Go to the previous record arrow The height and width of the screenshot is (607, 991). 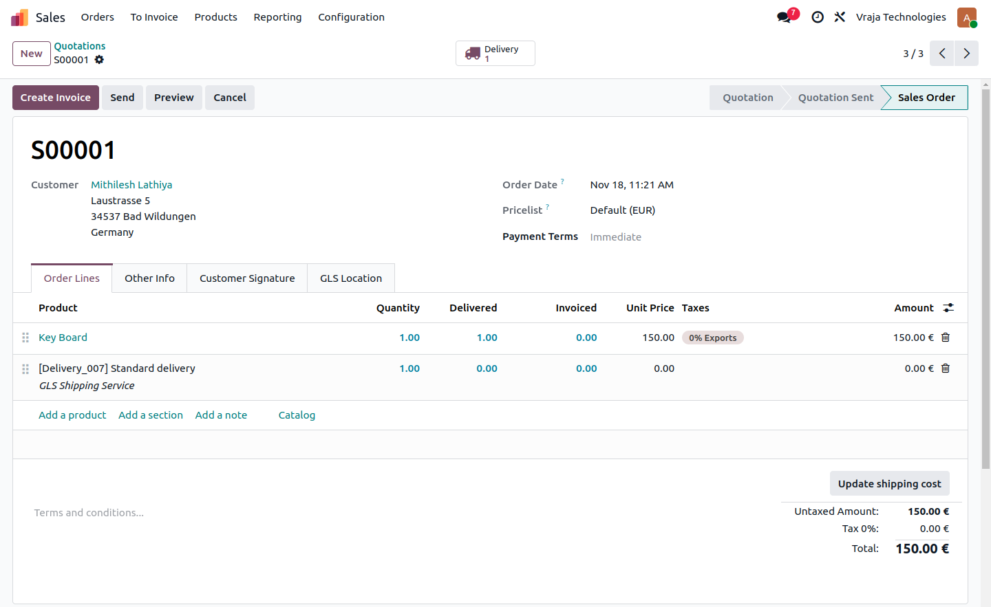point(942,54)
